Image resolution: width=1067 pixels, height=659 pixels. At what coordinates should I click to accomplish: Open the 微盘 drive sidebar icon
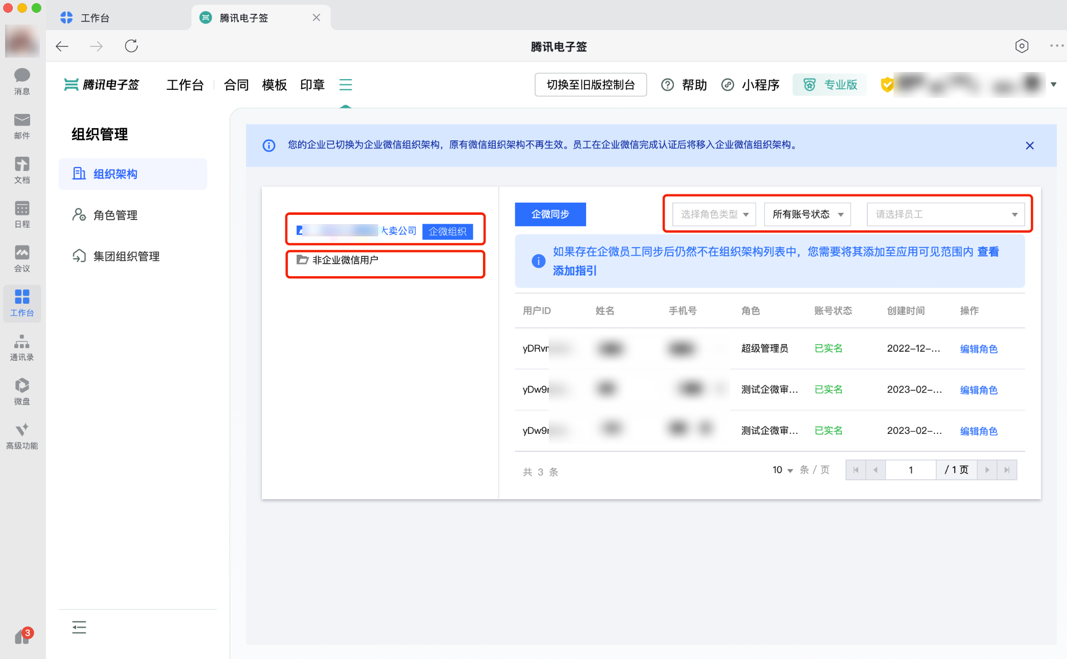(x=22, y=392)
